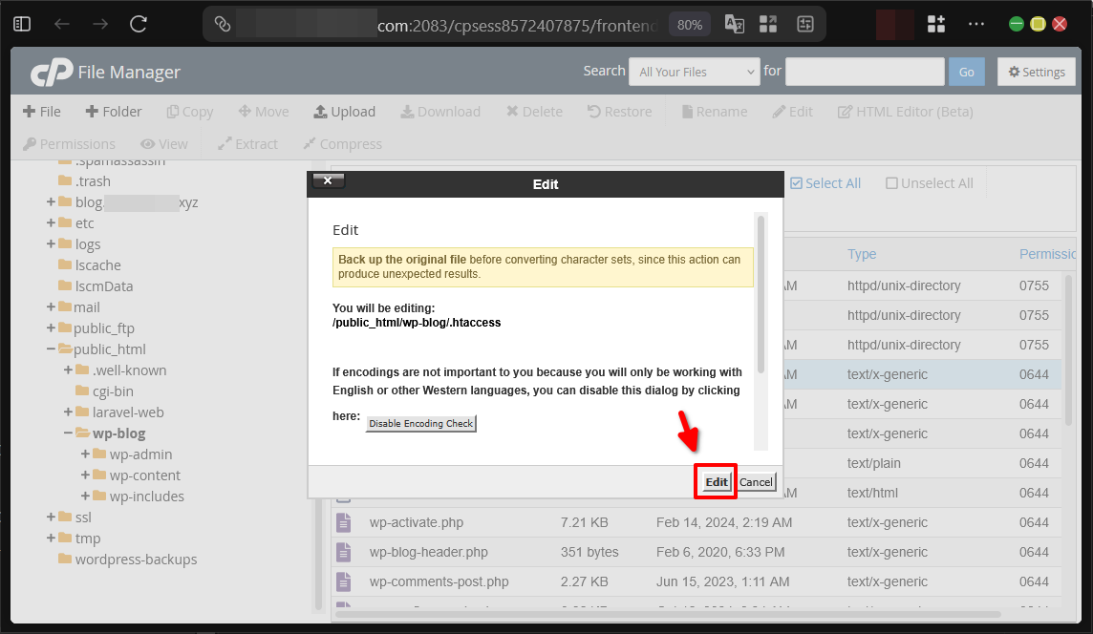Image resolution: width=1093 pixels, height=634 pixels.
Task: Select the Compress toolbar icon
Action: 341,144
